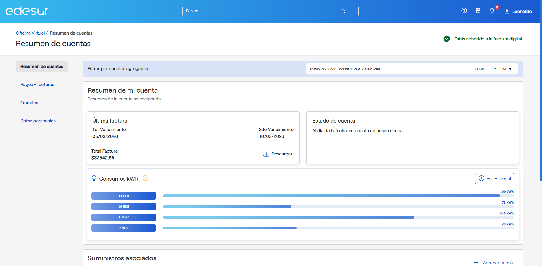Switch to the Pagos y facturas section
The width and height of the screenshot is (542, 266).
point(37,84)
